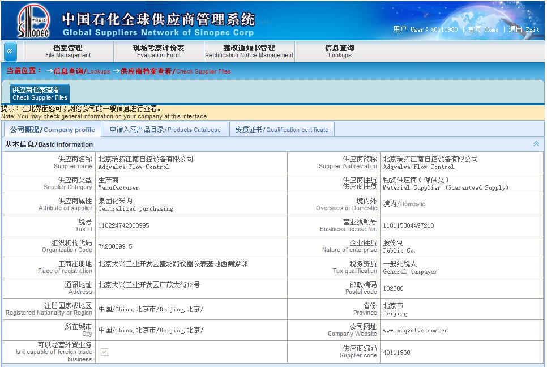Image resolution: width=547 pixels, height=367 pixels.
Task: Click the Exit link to log out
Action: [524, 29]
